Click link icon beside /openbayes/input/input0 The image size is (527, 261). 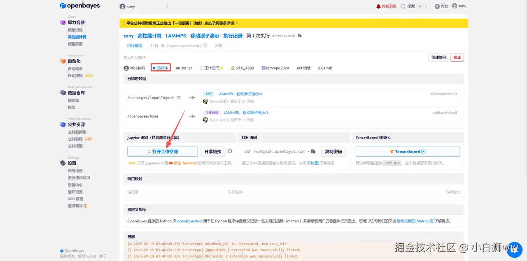(178, 97)
